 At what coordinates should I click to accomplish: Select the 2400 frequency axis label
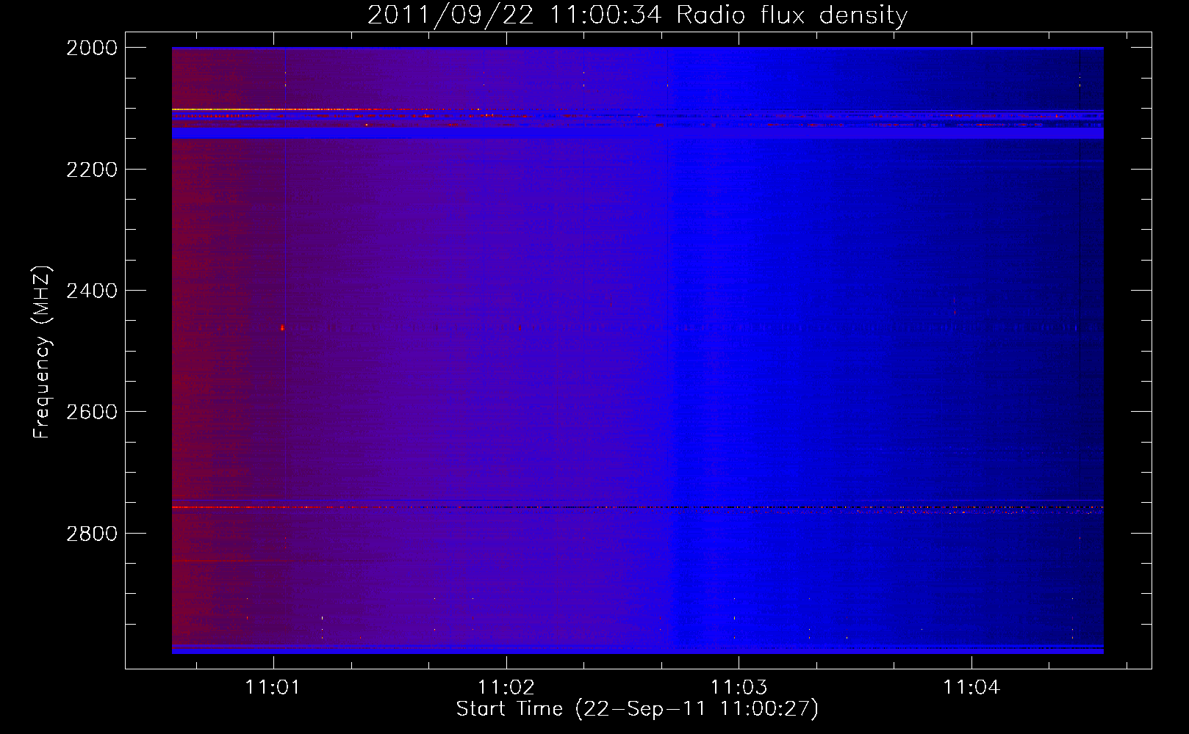[x=91, y=291]
